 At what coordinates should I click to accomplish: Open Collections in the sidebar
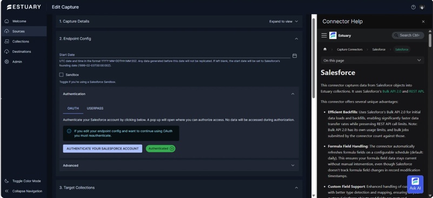24,42
